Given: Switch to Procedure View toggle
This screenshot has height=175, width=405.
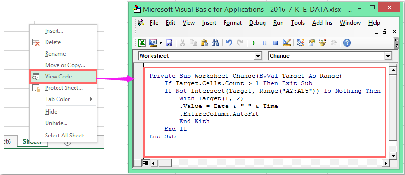Looking at the screenshot, I should coord(138,163).
